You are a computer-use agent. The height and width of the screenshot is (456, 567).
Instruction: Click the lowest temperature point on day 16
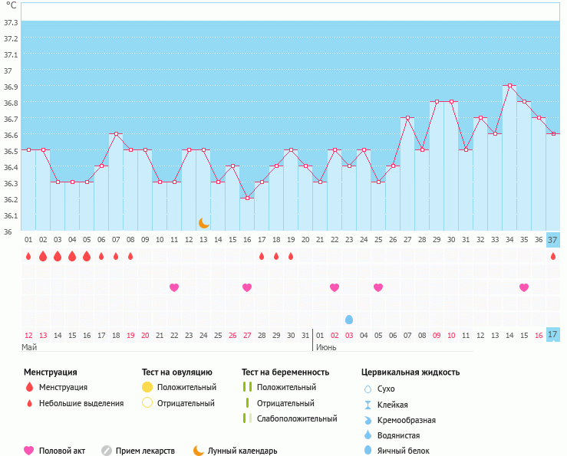point(247,198)
